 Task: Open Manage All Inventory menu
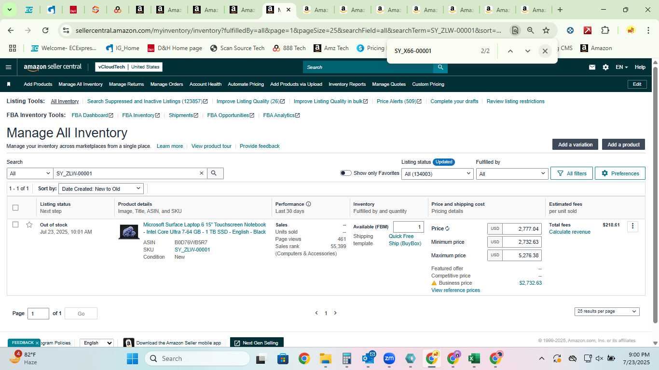(x=81, y=84)
